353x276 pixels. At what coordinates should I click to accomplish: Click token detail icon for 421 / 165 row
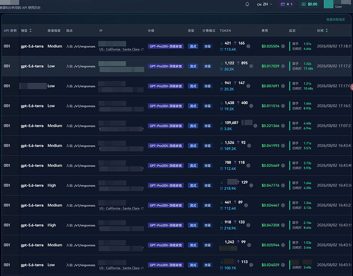pos(249,46)
